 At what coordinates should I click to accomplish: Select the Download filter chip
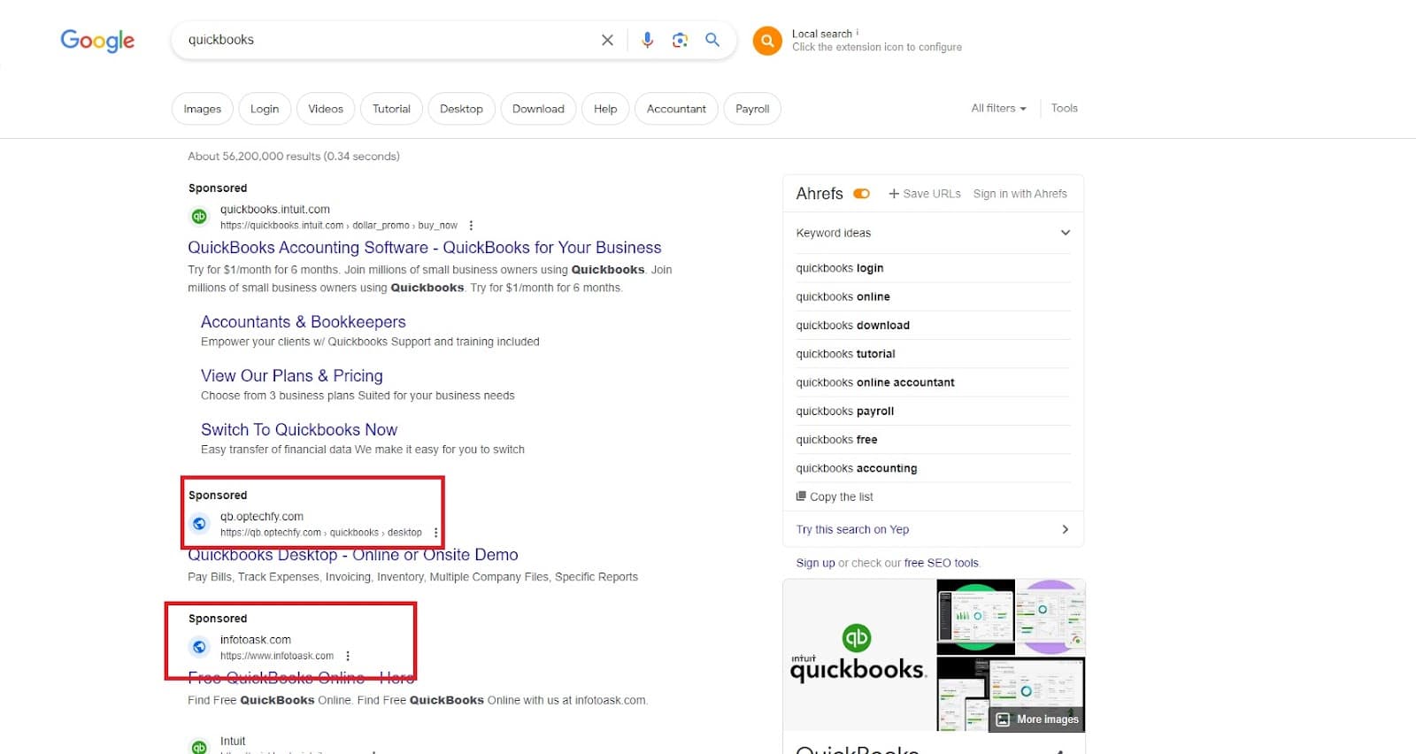(538, 109)
